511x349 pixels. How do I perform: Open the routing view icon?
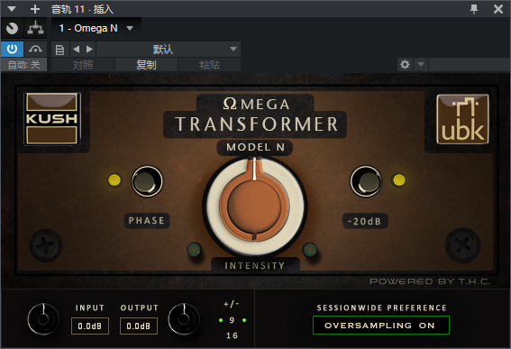coord(35,28)
